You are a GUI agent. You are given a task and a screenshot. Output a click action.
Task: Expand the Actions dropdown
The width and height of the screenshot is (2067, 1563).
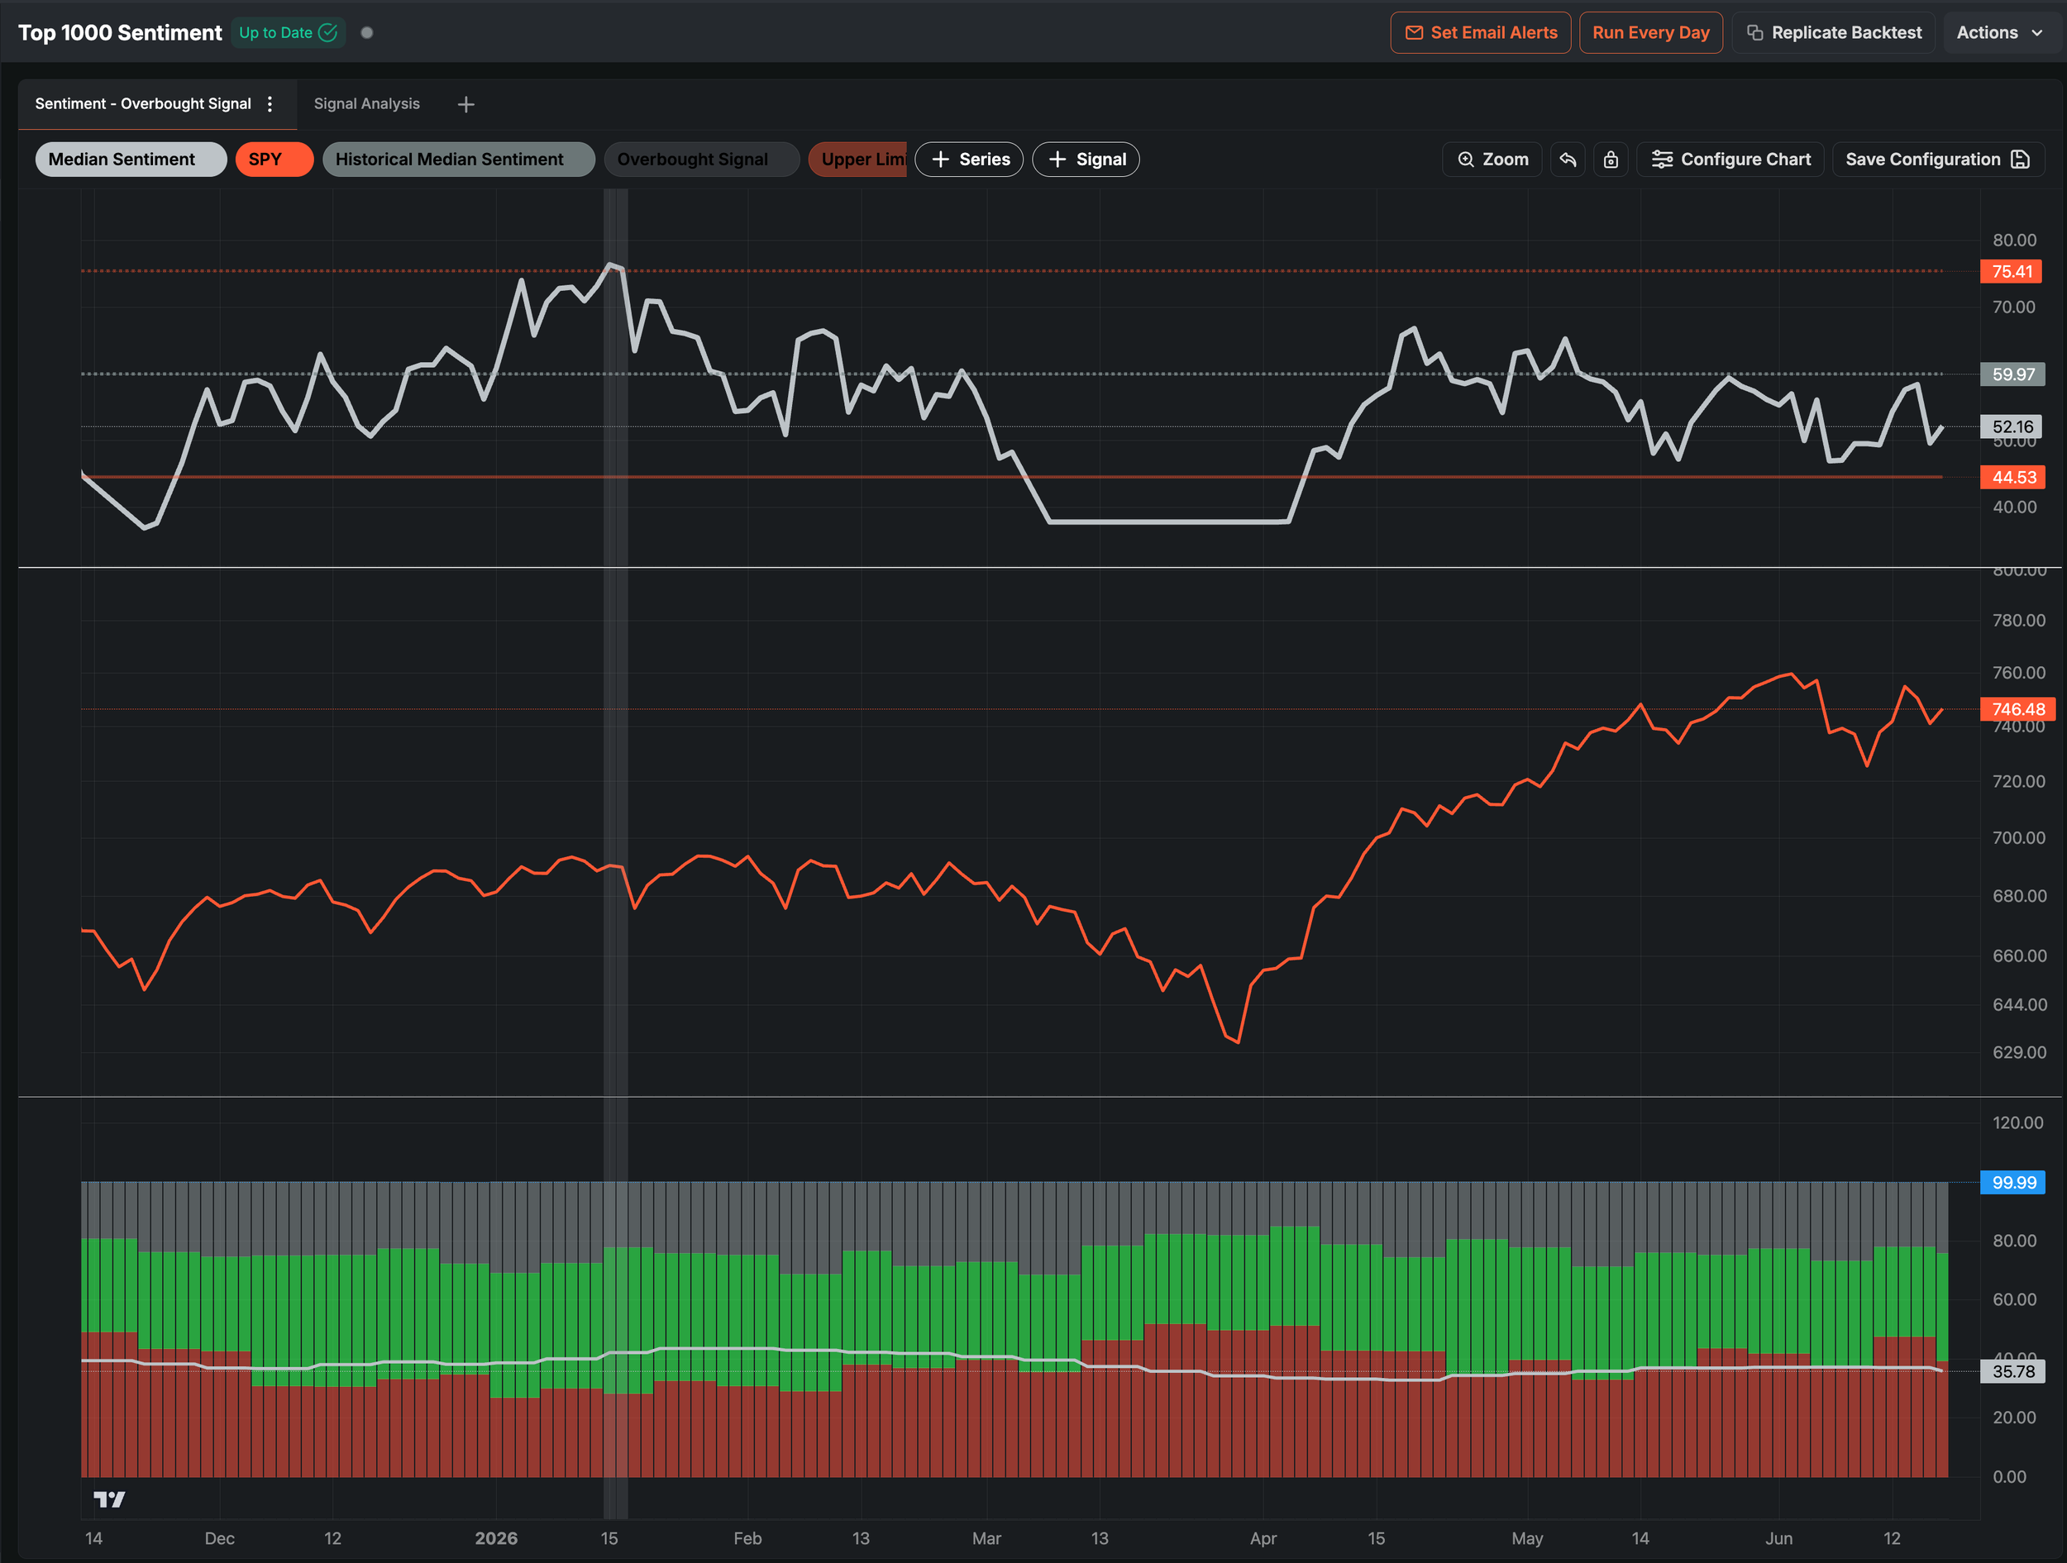click(1998, 33)
